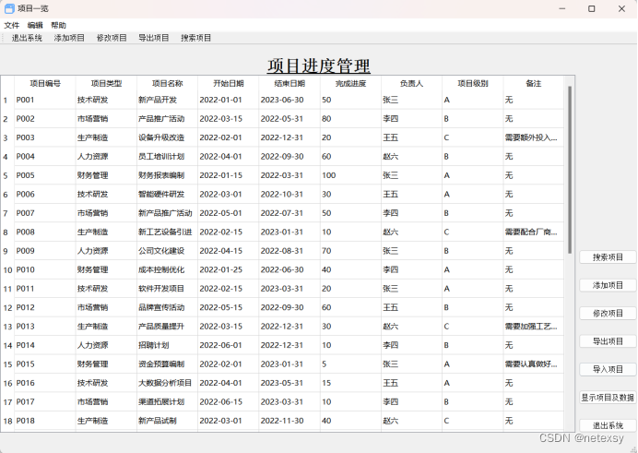Open the 文件 menu
The height and width of the screenshot is (453, 638).
point(11,25)
